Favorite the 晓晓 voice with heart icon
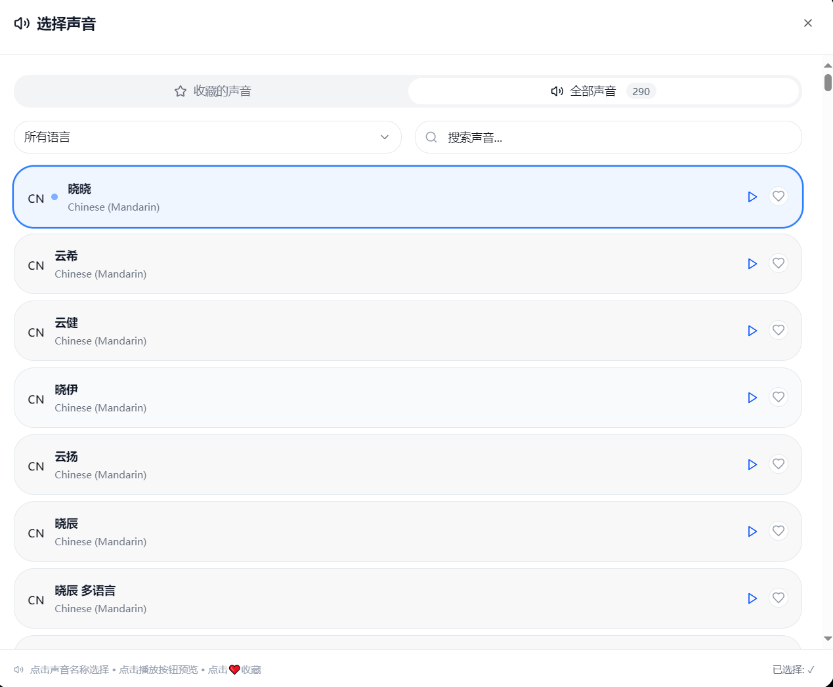This screenshot has width=833, height=687. tap(779, 197)
